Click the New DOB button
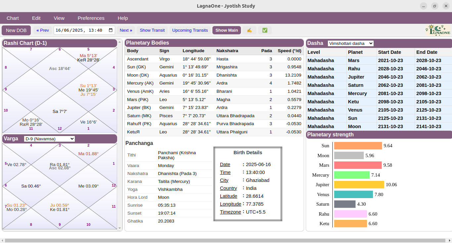 pyautogui.click(x=16, y=30)
